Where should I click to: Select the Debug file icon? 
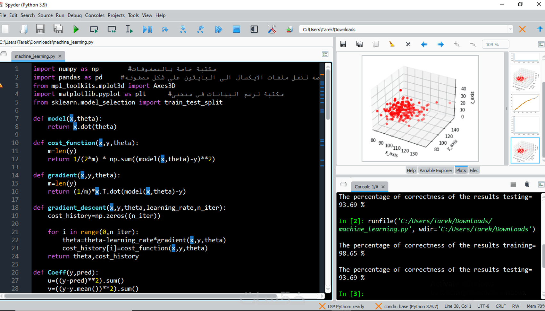tap(147, 29)
